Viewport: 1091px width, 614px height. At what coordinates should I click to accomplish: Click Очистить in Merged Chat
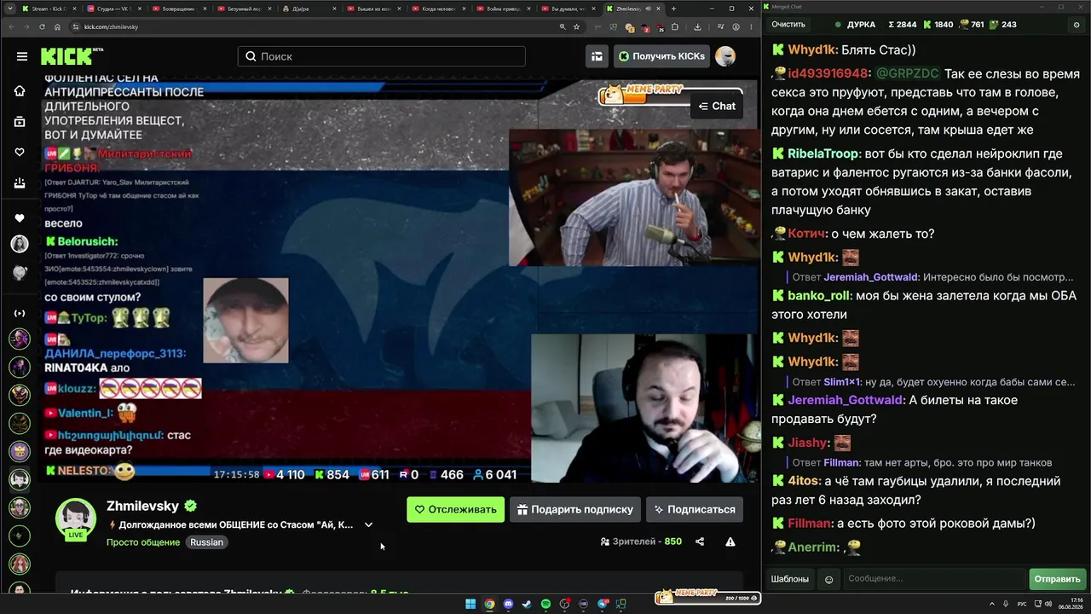[x=788, y=25]
